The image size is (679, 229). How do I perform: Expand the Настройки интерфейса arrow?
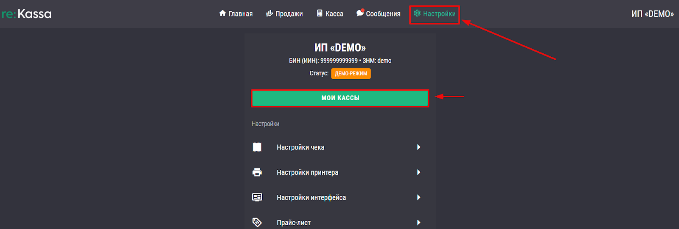pos(418,197)
